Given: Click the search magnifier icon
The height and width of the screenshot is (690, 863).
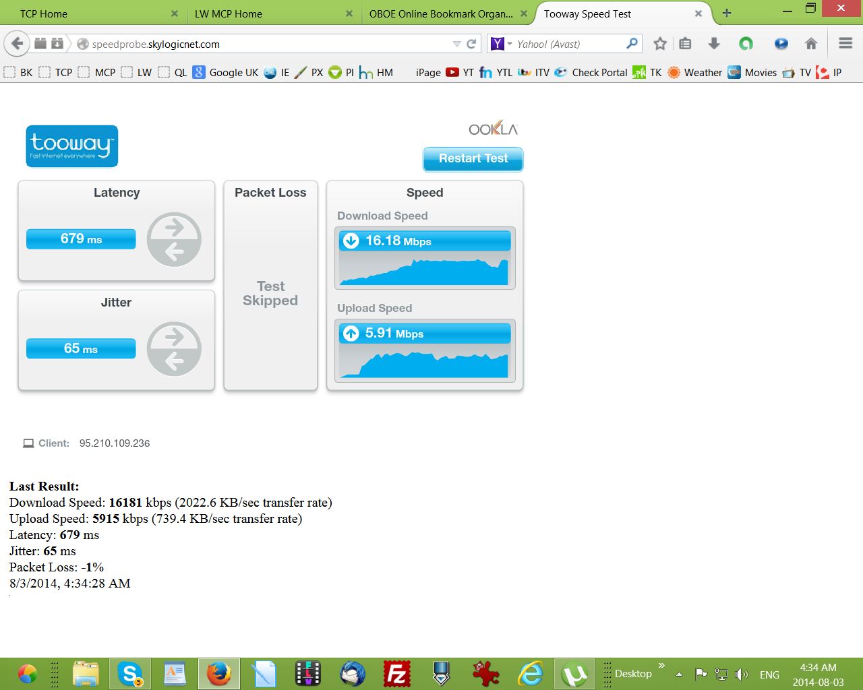Looking at the screenshot, I should [x=632, y=44].
